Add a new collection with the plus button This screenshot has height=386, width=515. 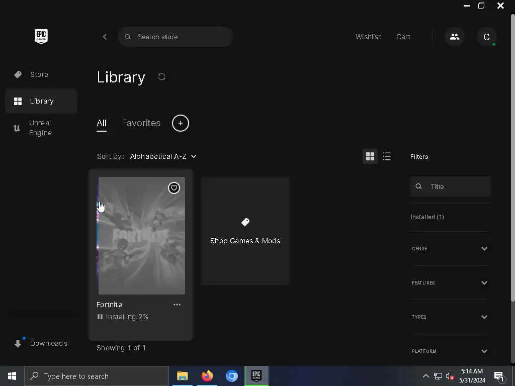181,123
